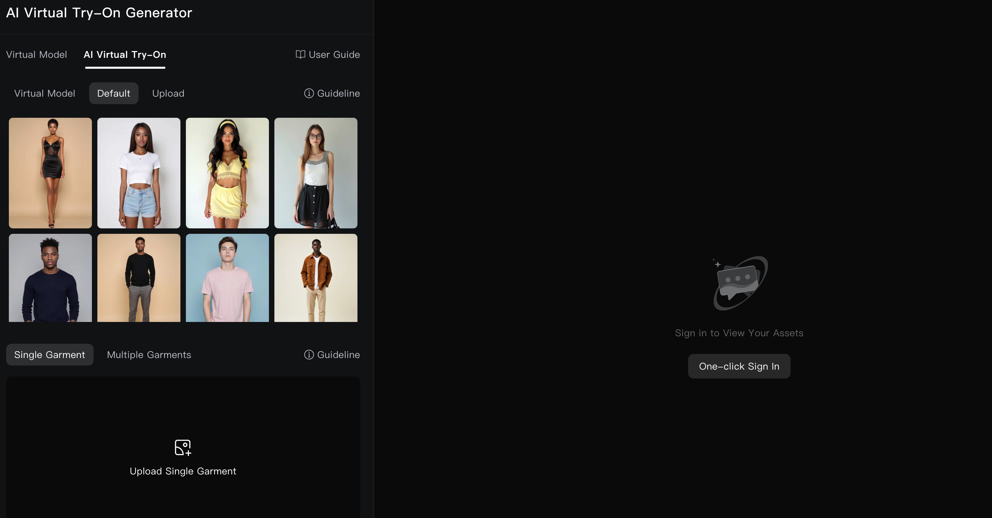This screenshot has width=992, height=518.
Task: Switch to the Upload model option
Action: coord(168,93)
